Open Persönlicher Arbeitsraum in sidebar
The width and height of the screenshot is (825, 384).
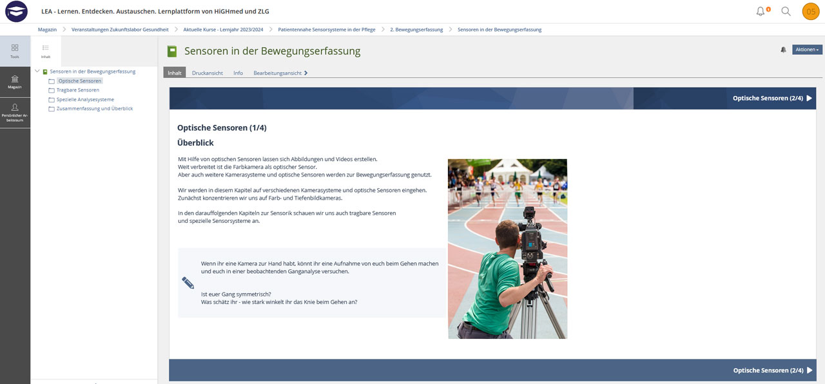pyautogui.click(x=15, y=113)
